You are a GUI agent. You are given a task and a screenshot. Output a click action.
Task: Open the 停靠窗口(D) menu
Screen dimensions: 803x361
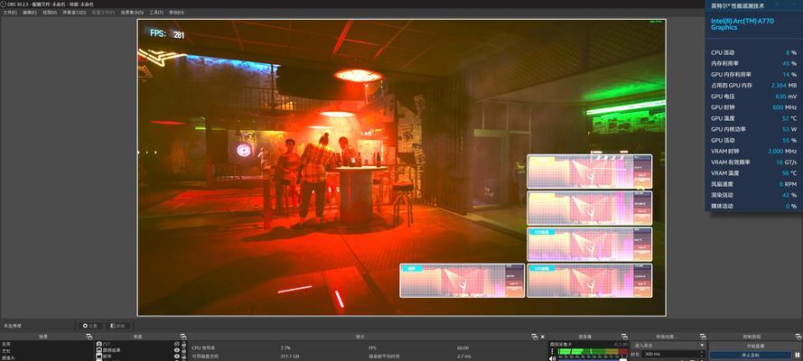tap(74, 13)
